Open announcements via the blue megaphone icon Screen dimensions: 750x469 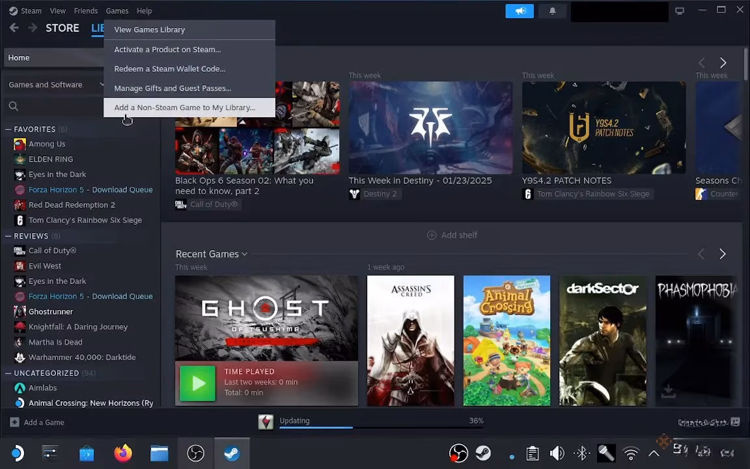click(x=520, y=10)
